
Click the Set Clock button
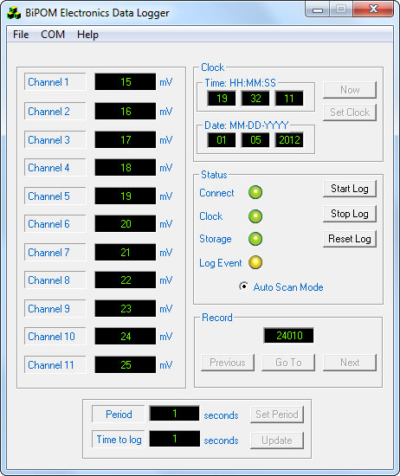[350, 113]
